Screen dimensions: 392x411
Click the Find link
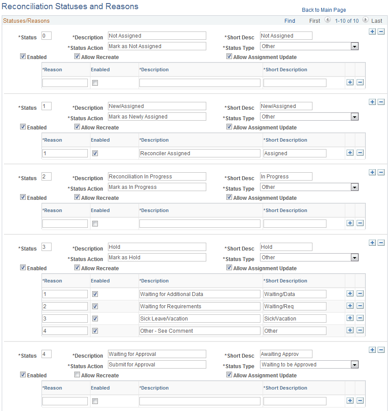[x=290, y=21]
